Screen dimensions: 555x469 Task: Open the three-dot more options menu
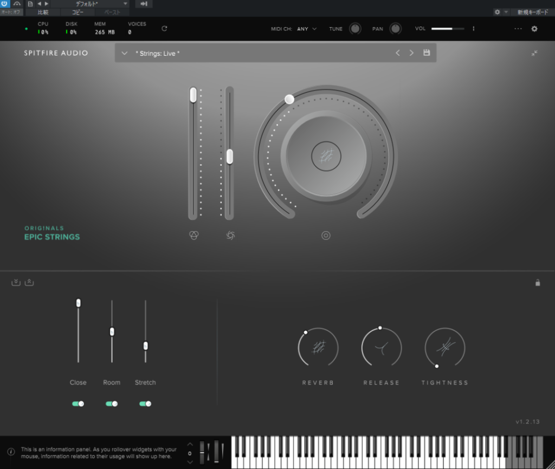click(x=518, y=29)
